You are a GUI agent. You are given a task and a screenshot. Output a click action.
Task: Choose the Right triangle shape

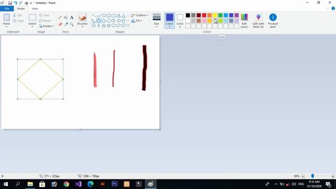94,21
